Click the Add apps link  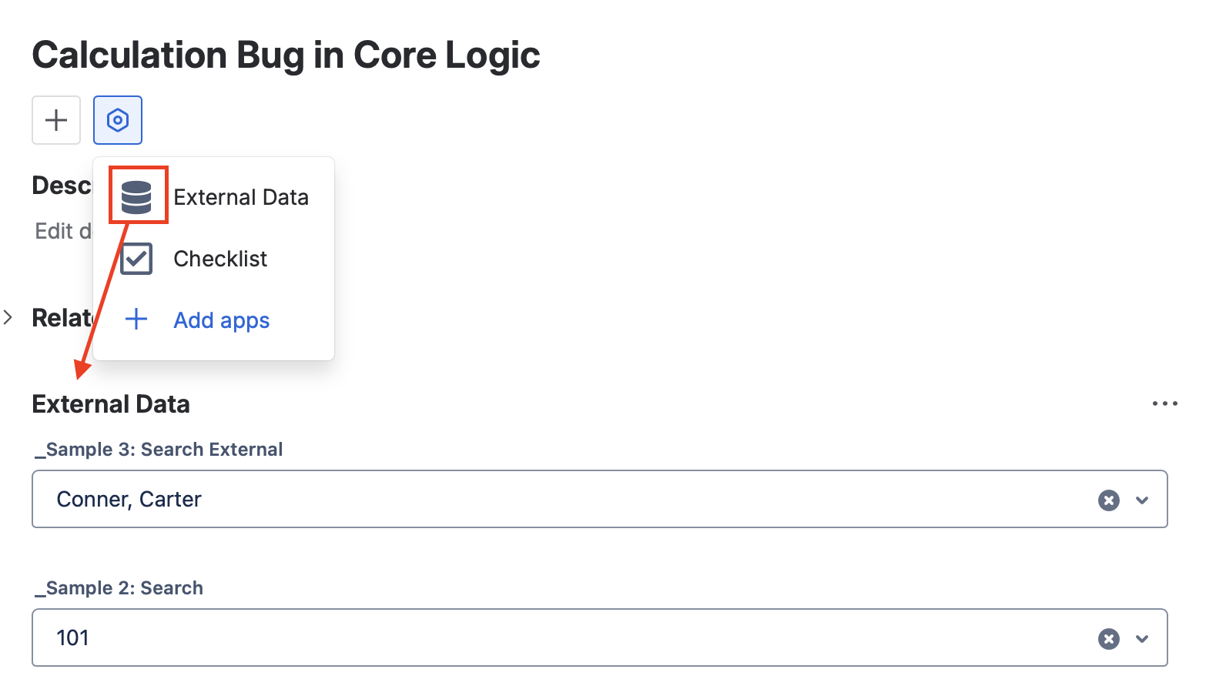coord(222,320)
